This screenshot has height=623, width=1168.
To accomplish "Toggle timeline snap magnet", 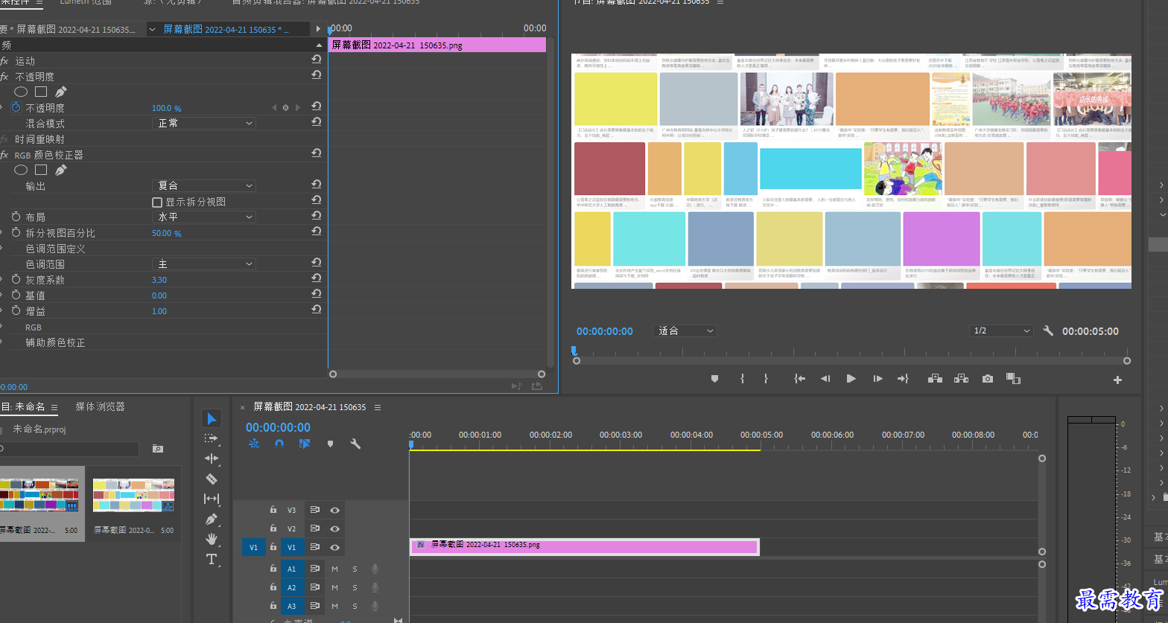I will [279, 444].
